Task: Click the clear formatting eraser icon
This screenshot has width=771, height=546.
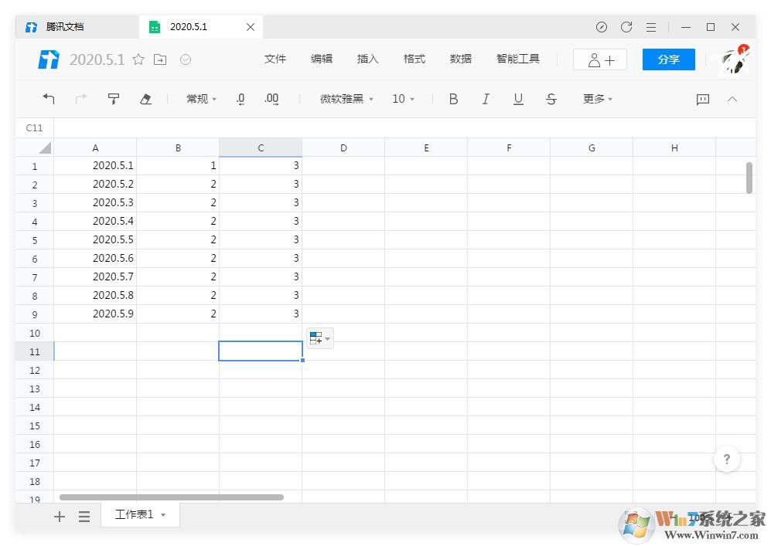Action: (146, 99)
